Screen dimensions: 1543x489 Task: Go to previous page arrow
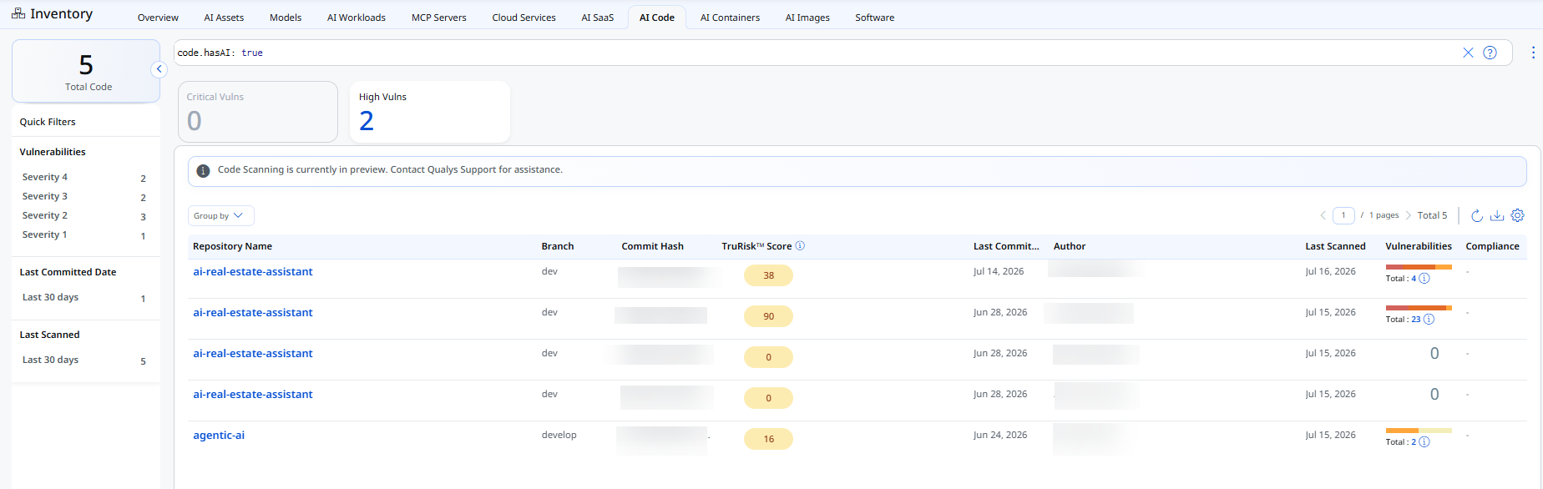[1323, 215]
